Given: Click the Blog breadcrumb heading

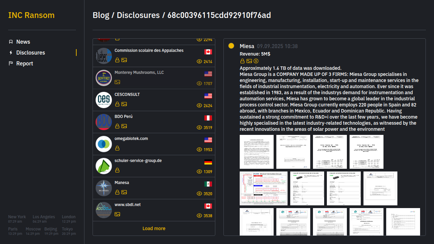Looking at the screenshot, I should tap(101, 15).
